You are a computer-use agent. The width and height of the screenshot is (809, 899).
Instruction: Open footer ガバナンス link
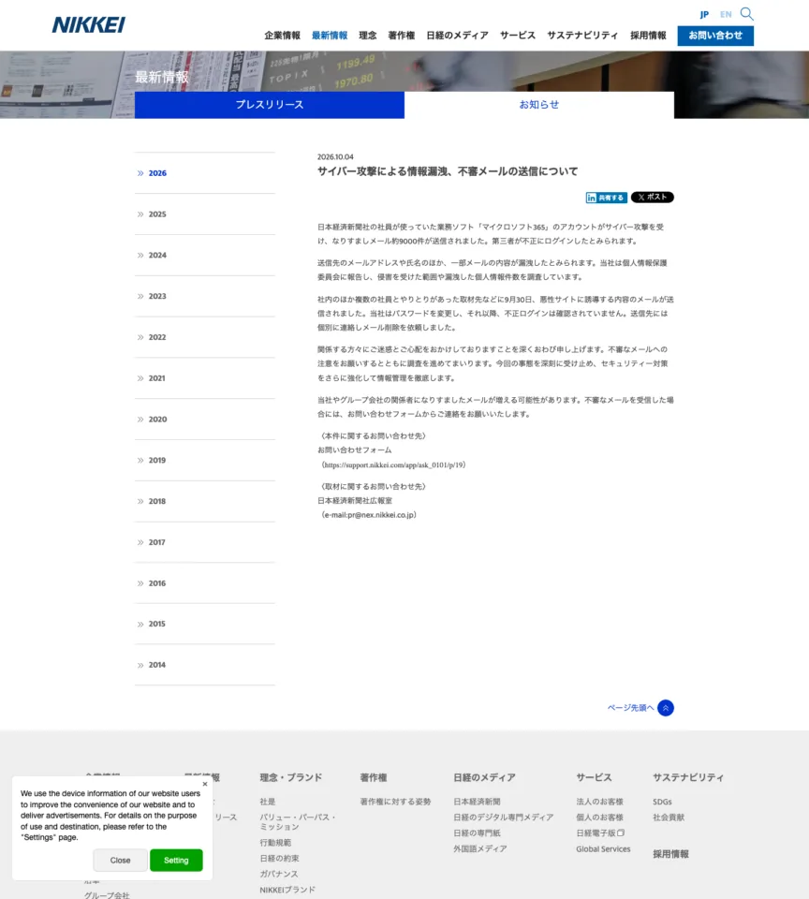click(279, 874)
